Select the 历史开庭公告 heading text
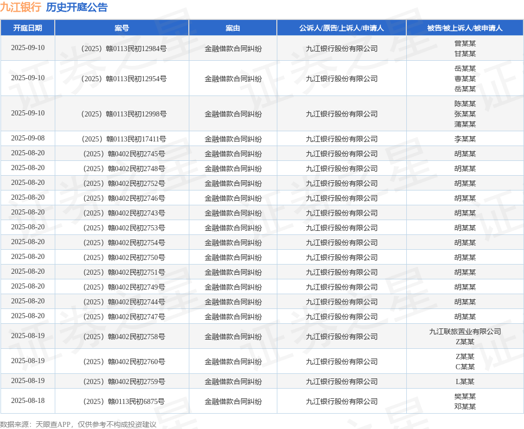The image size is (524, 429). coord(77,7)
